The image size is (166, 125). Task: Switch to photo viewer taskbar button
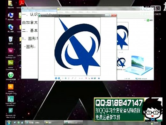tap(73, 122)
